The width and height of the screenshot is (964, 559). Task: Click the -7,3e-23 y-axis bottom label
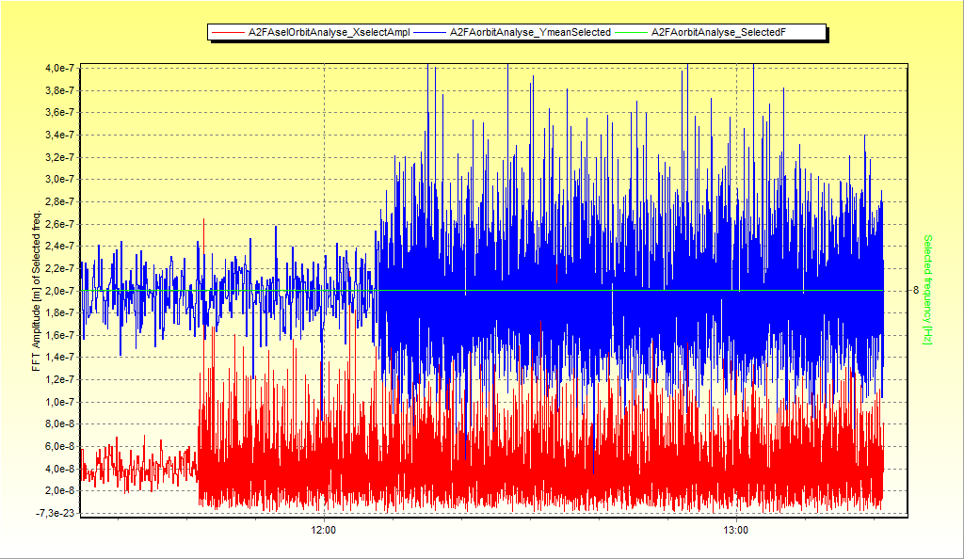pos(57,513)
